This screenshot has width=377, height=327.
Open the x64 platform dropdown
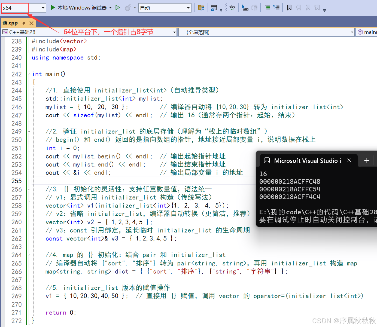(23, 8)
